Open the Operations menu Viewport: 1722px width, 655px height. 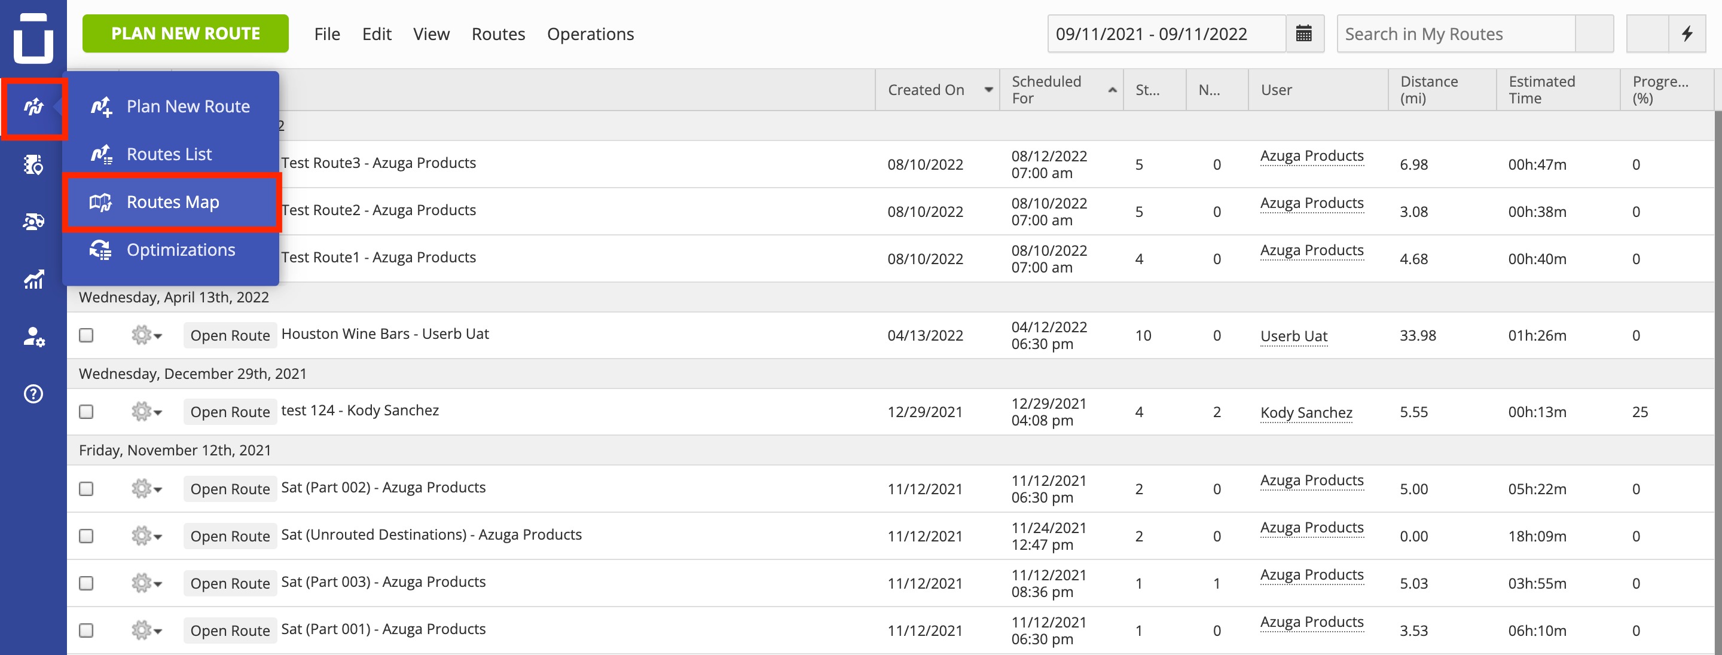[x=590, y=34]
